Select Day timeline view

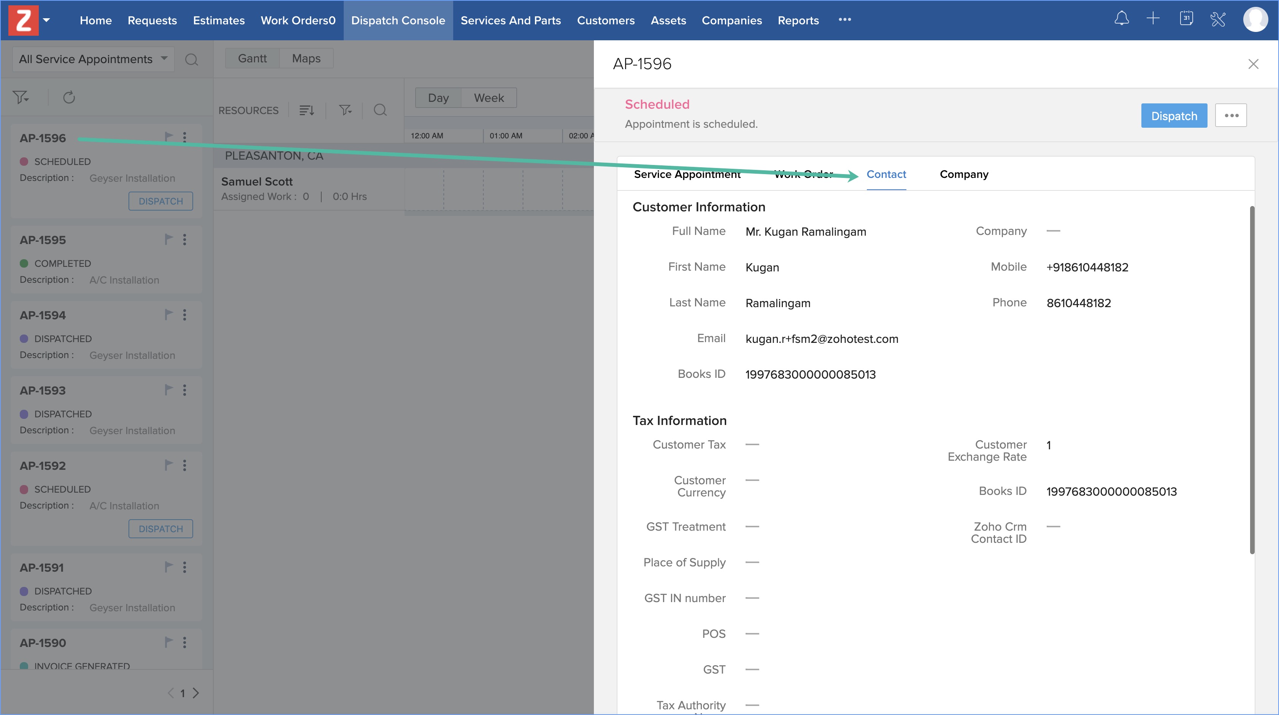(438, 98)
